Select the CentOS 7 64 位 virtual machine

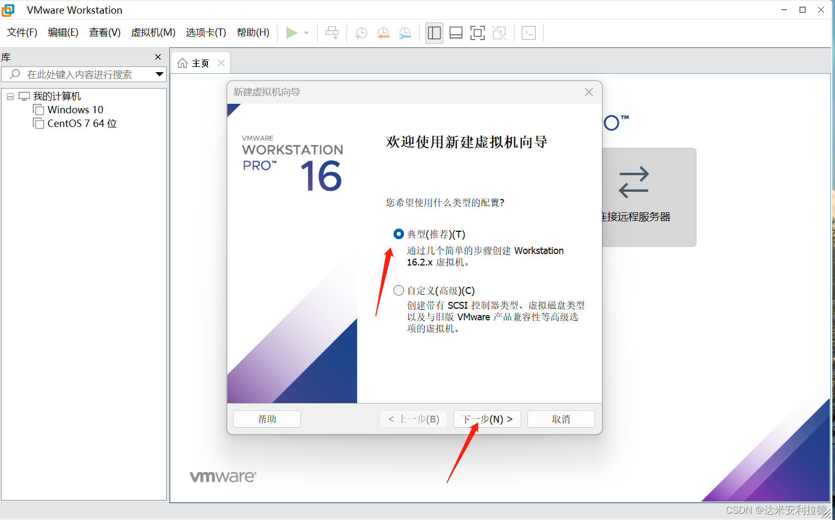point(82,123)
